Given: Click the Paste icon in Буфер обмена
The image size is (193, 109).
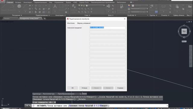Looking at the screenshot, I should click(177, 6).
